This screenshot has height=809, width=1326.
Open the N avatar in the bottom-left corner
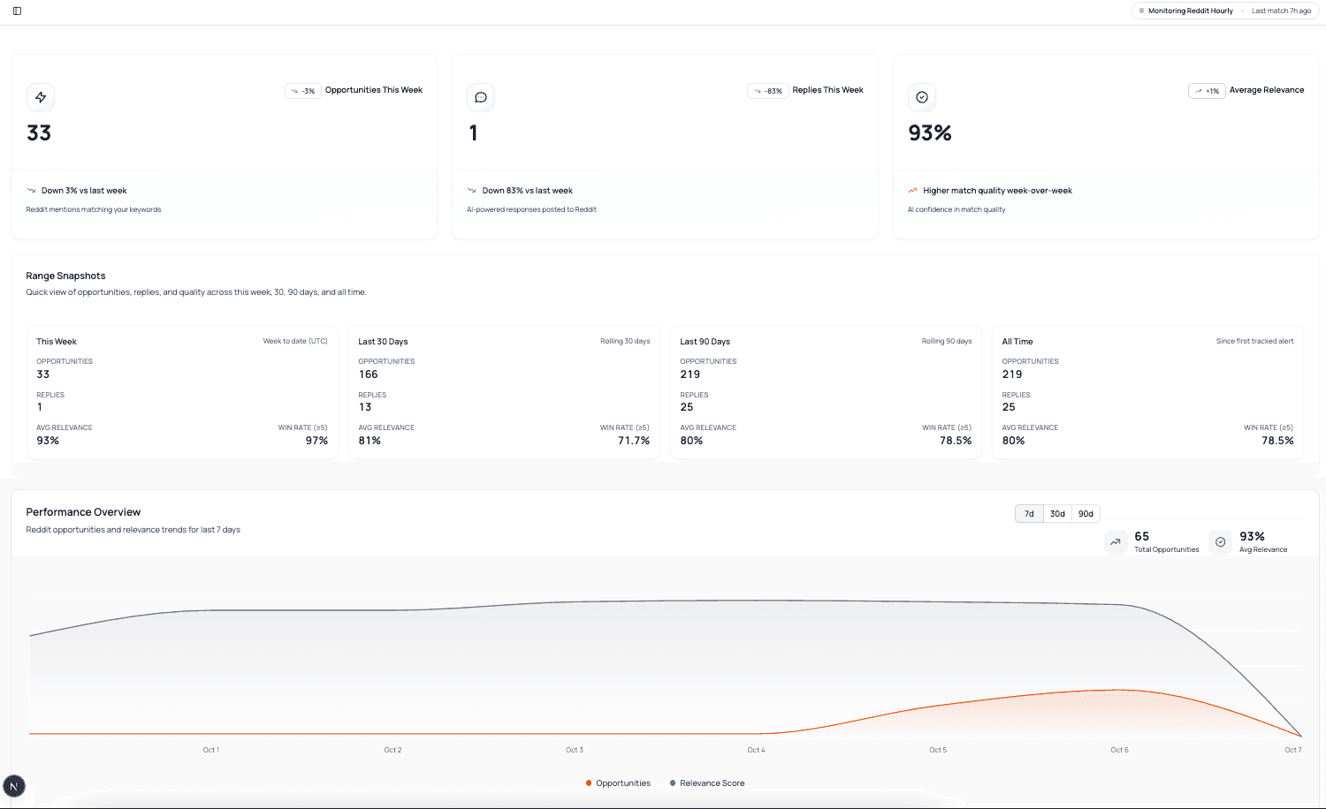(x=15, y=786)
